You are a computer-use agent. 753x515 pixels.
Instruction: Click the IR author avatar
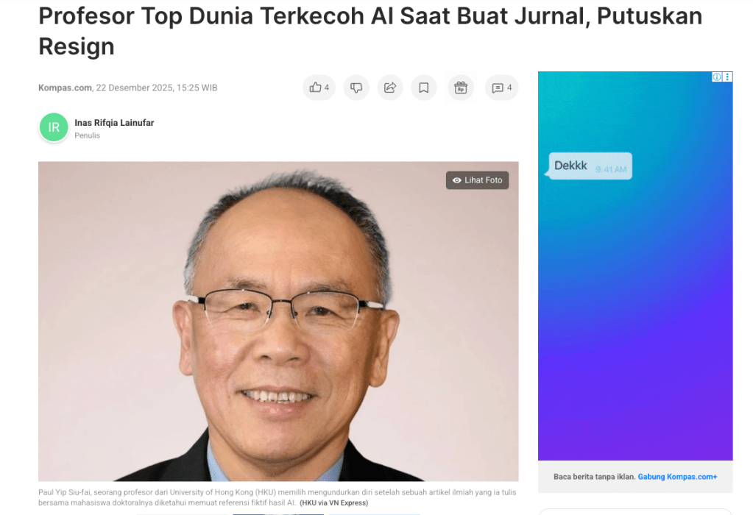54,127
